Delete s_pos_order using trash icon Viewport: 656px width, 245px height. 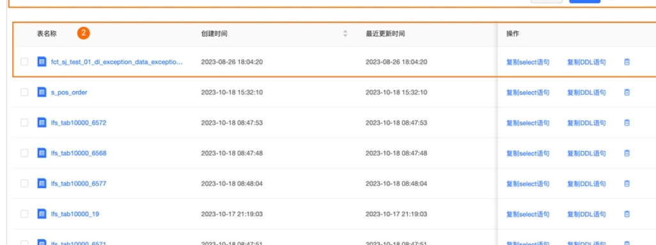[x=627, y=93]
